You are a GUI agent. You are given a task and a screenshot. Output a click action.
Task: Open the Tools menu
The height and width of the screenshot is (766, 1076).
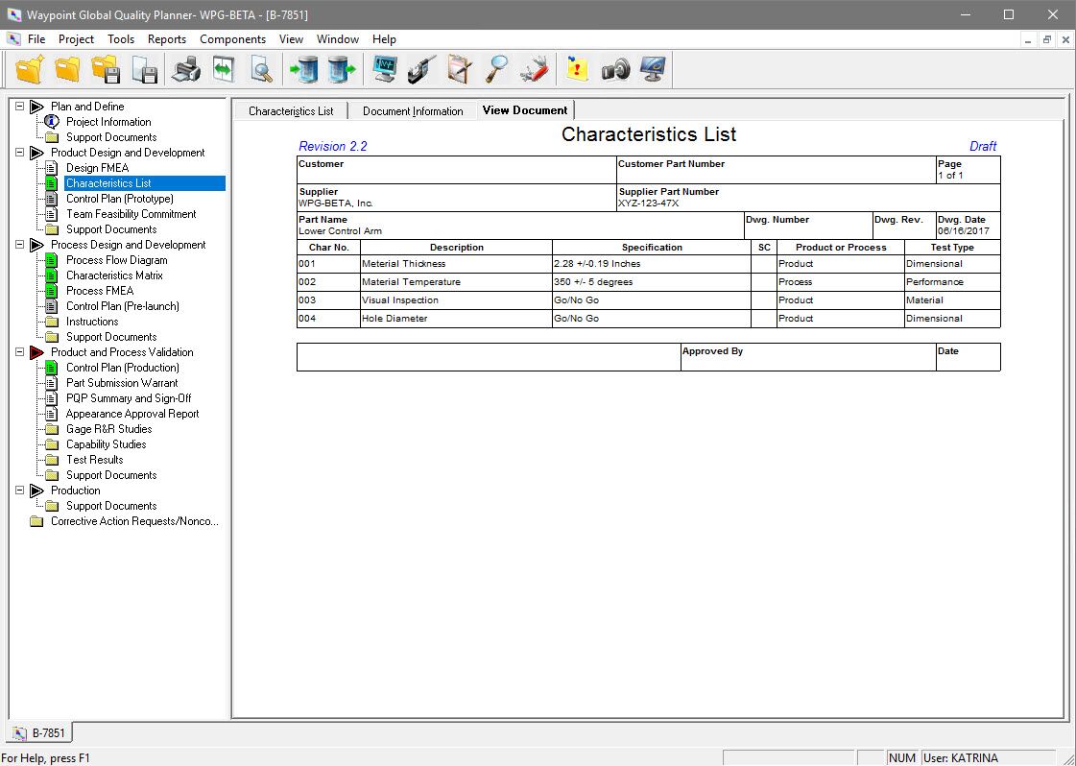[121, 39]
